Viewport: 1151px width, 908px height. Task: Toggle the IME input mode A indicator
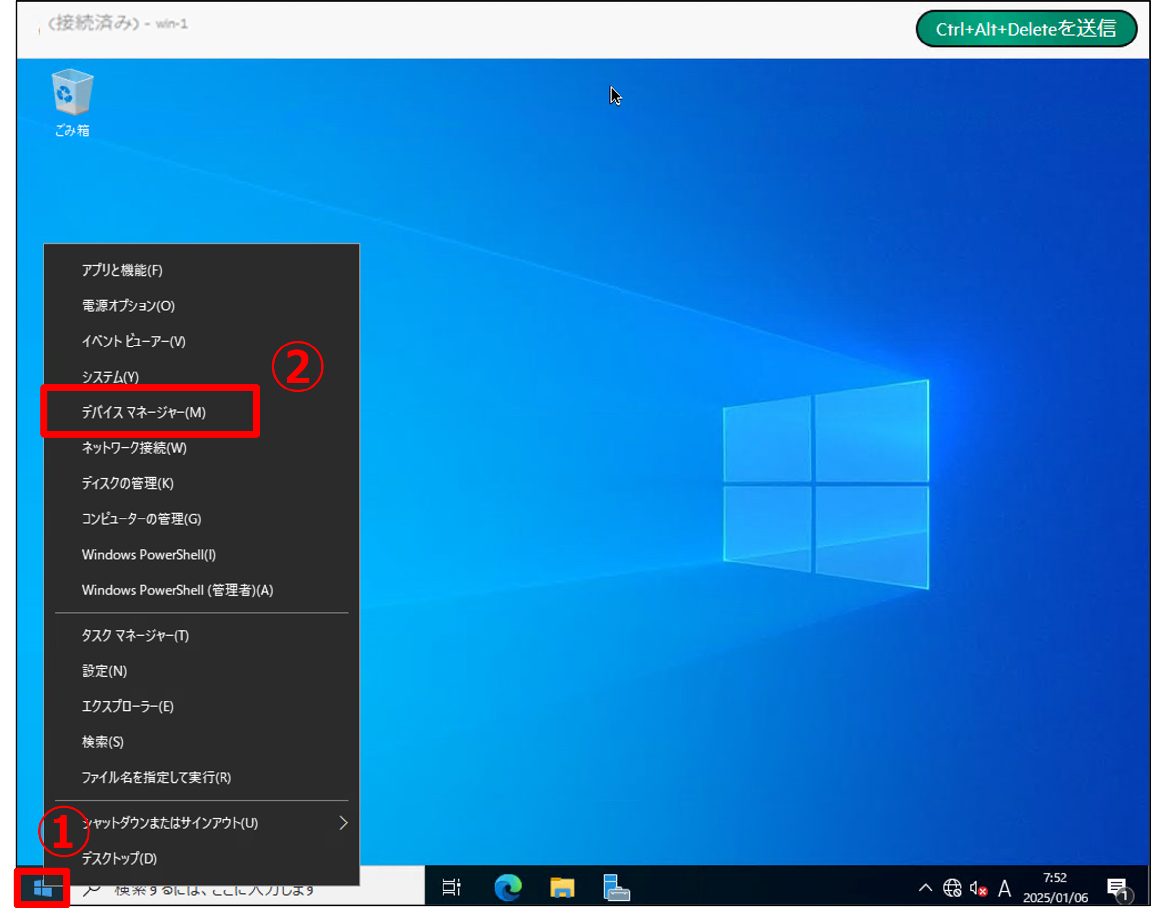[x=1004, y=888]
